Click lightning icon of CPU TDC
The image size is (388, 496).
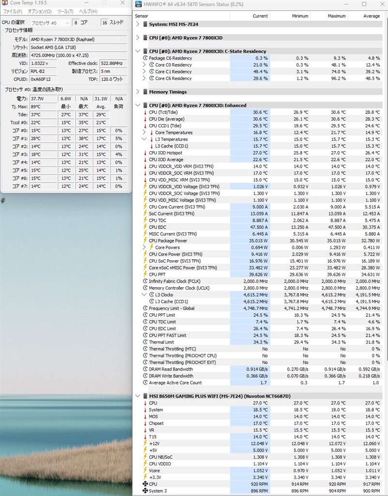pyautogui.click(x=145, y=220)
